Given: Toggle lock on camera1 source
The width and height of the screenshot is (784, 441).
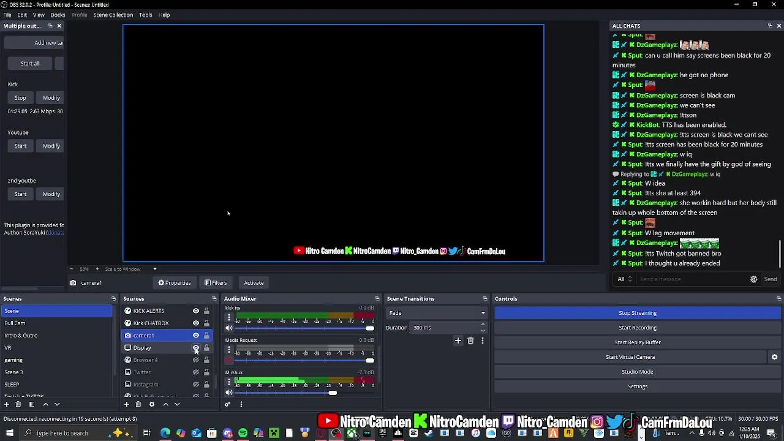Looking at the screenshot, I should point(206,336).
